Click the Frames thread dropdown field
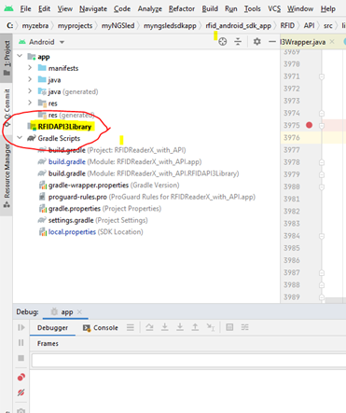 click(188, 361)
